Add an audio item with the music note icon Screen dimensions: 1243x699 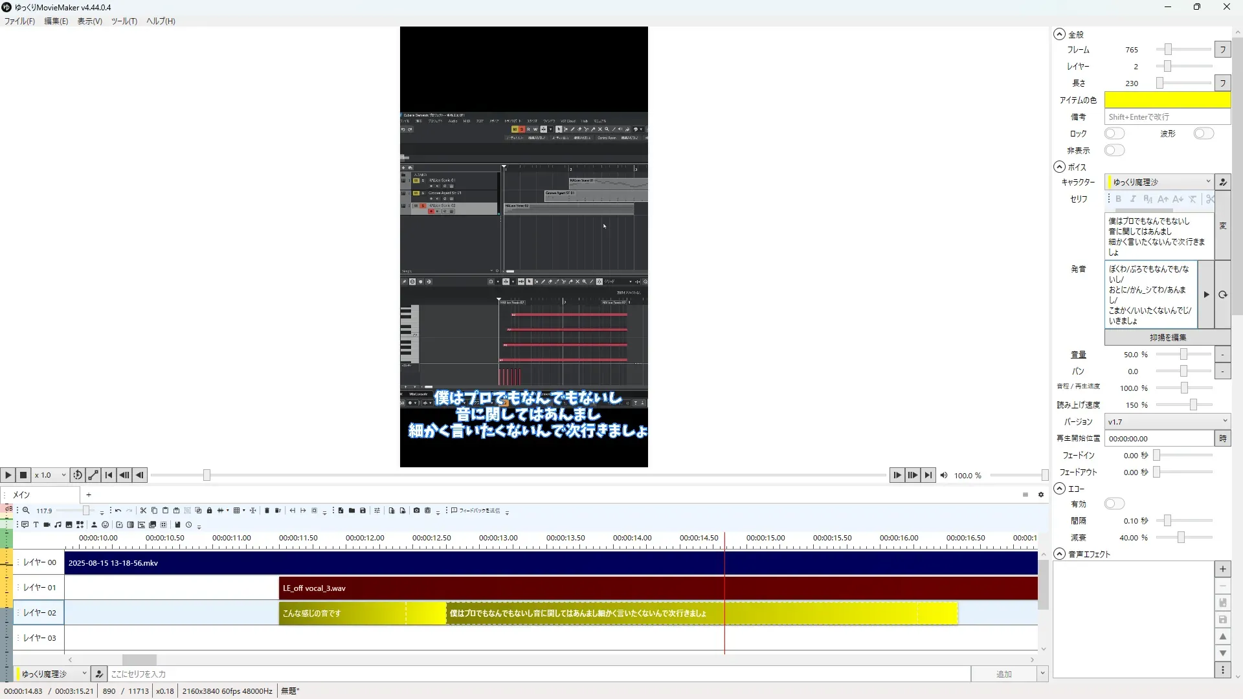58,525
